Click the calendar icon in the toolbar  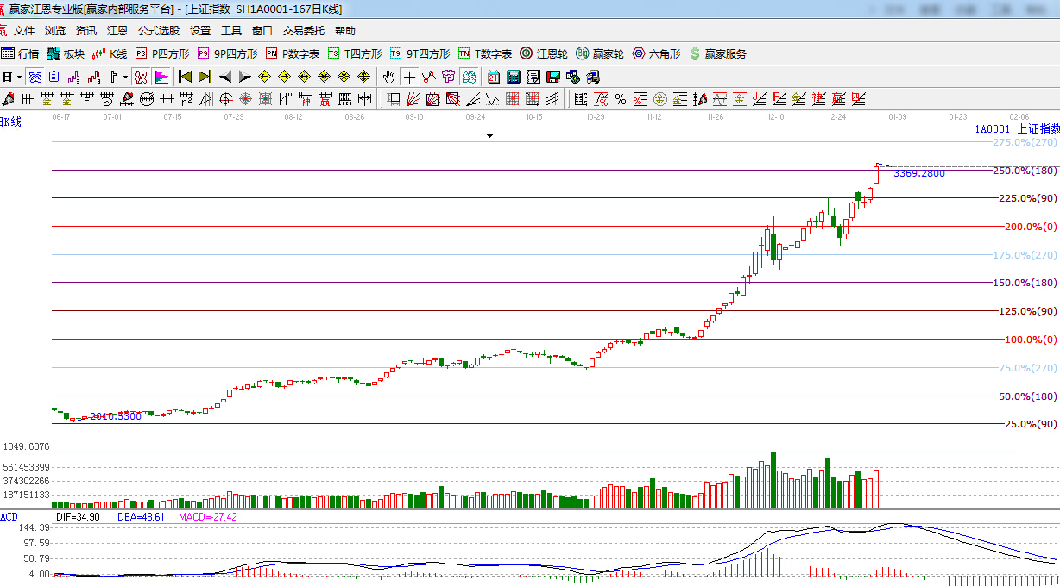494,77
